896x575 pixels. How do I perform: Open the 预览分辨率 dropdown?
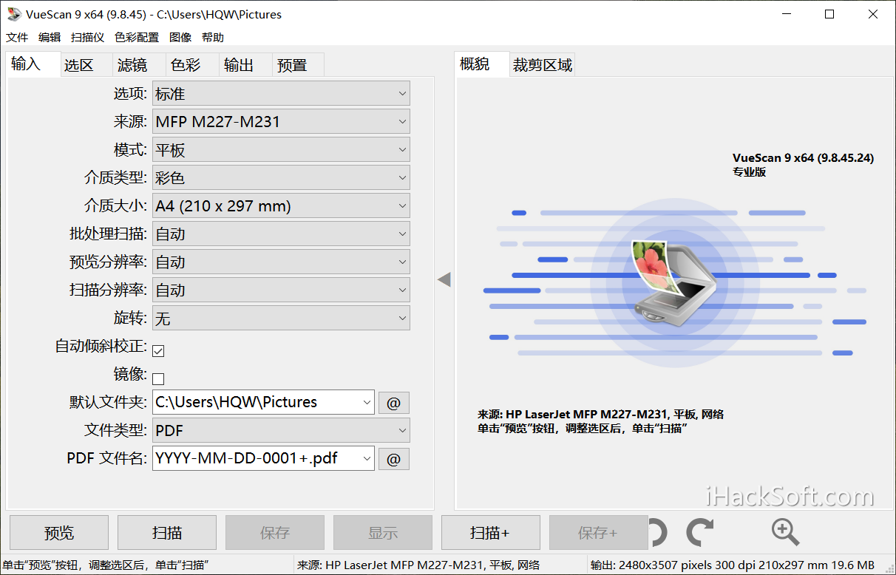[x=281, y=262]
